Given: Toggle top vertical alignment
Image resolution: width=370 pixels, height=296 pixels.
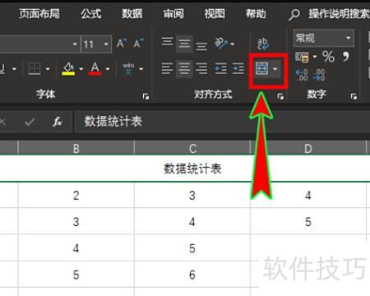Looking at the screenshot, I should click(167, 42).
